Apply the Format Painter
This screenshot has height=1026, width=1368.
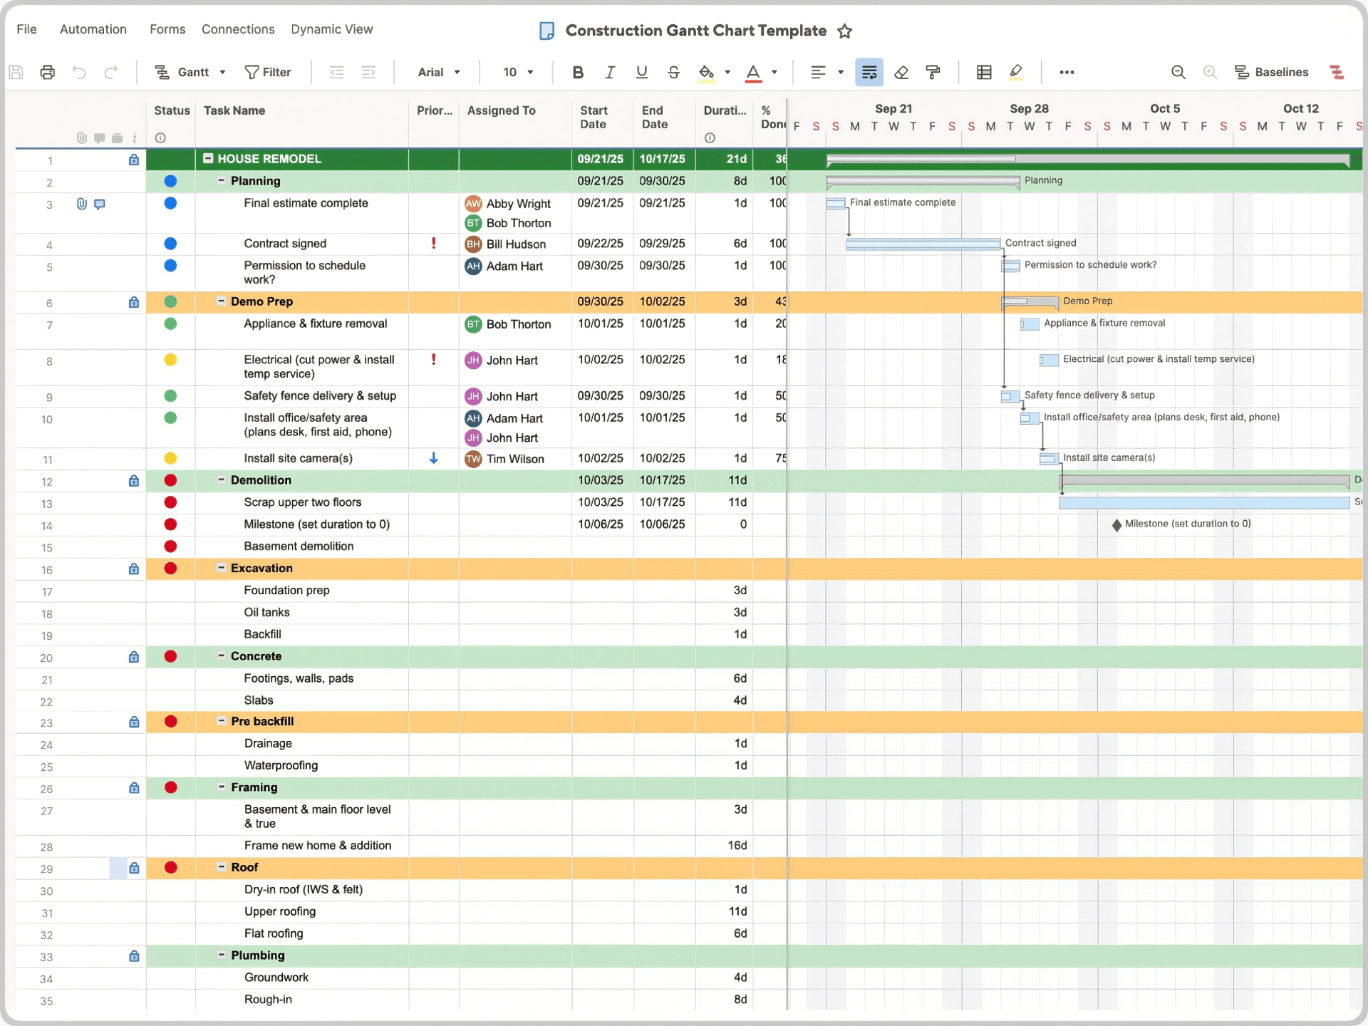[933, 72]
